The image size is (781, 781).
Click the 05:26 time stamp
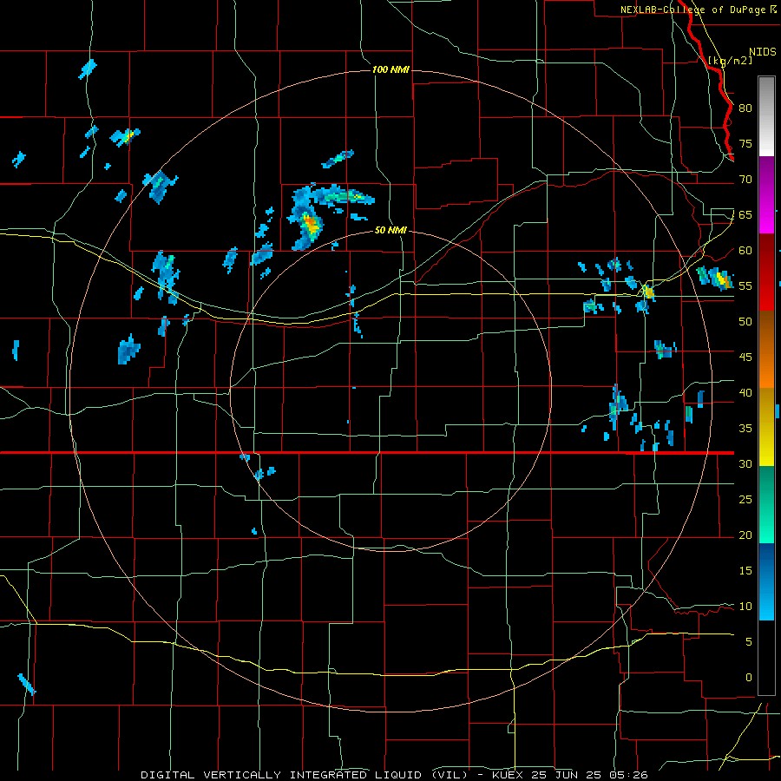pos(631,775)
